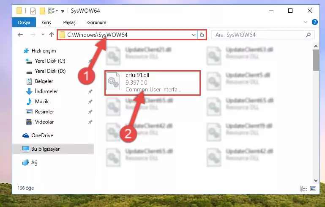Click the pin icon next to İndirmeler
The image size is (325, 207).
(x=90, y=91)
